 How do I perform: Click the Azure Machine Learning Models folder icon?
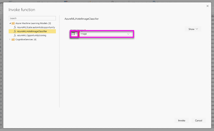[13, 24]
